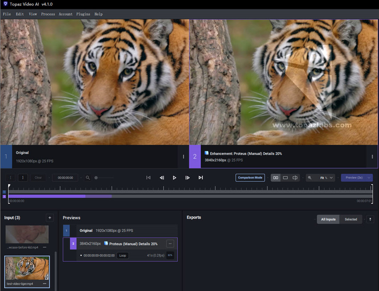Switch to single view layout
Image resolution: width=379 pixels, height=291 pixels.
click(x=285, y=177)
